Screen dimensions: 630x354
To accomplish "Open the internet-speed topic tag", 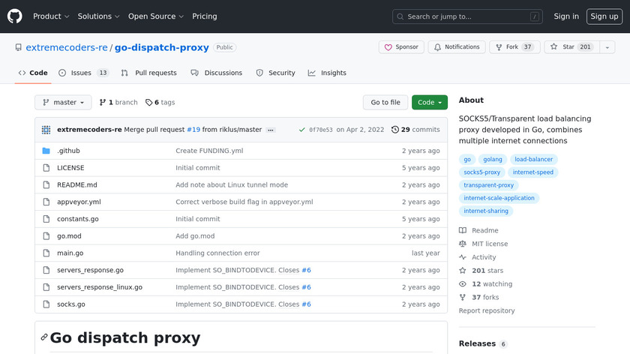I will 532,172.
